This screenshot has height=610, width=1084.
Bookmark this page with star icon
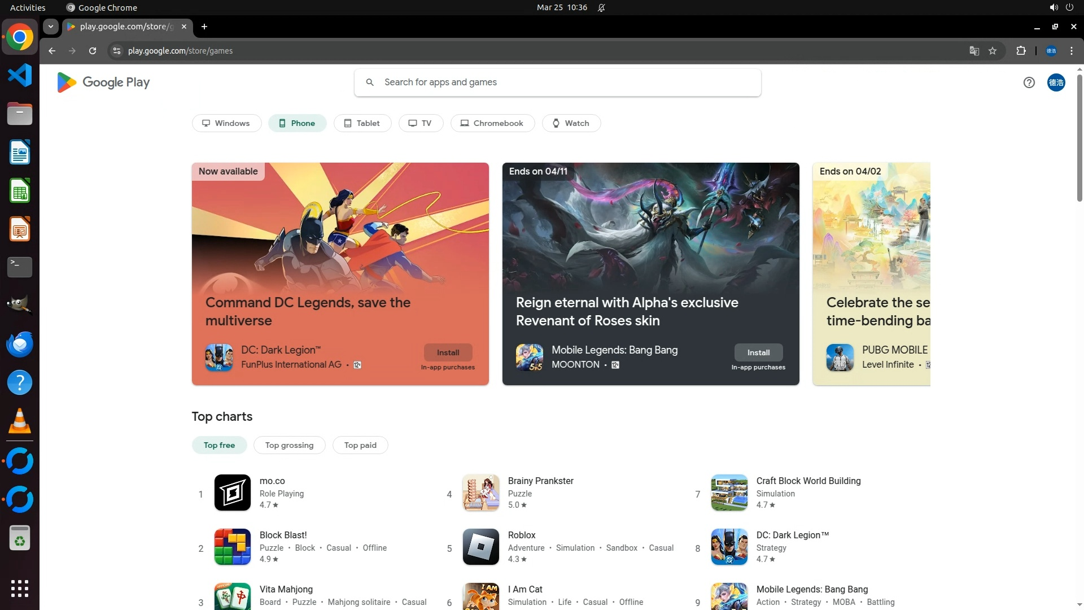993,51
